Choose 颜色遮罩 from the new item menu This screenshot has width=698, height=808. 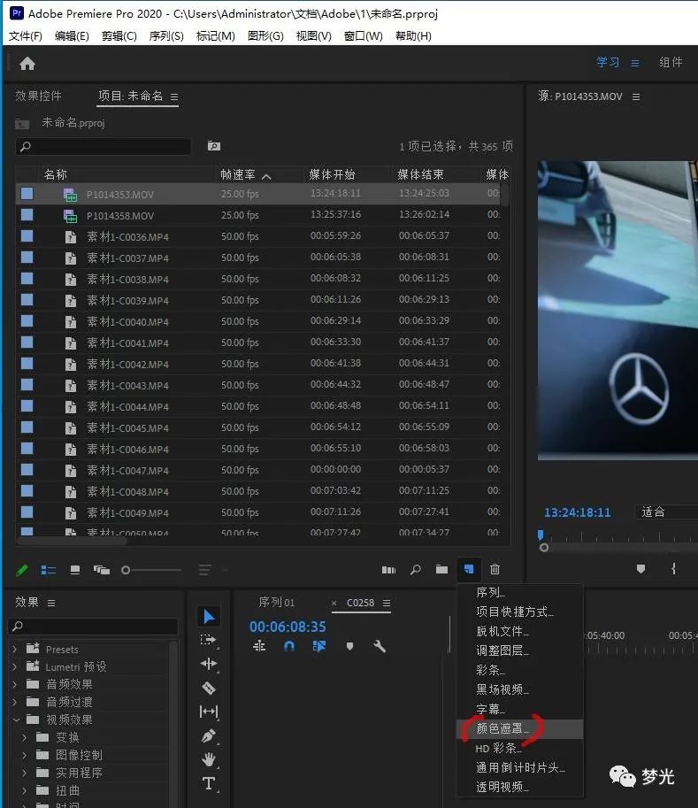click(x=502, y=728)
